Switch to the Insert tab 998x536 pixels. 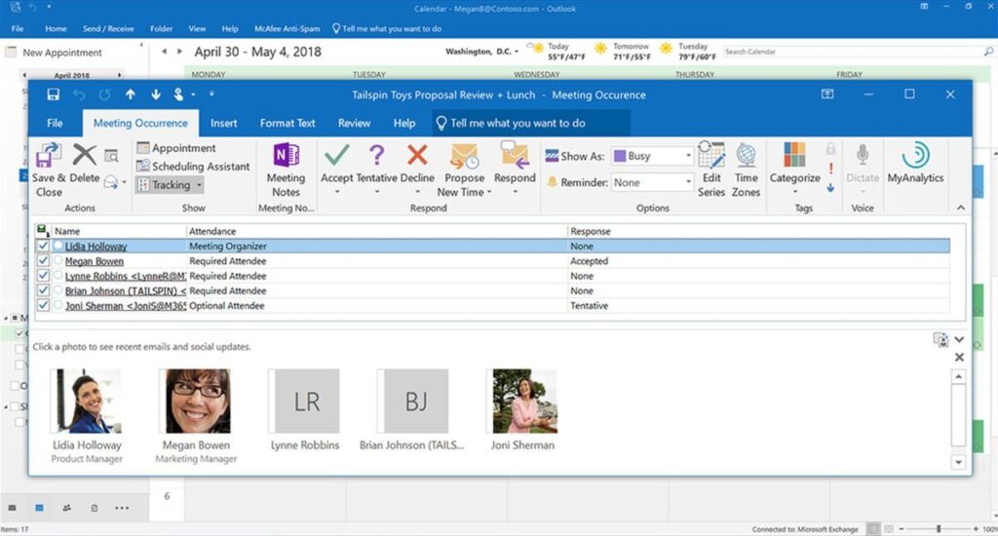(x=224, y=124)
